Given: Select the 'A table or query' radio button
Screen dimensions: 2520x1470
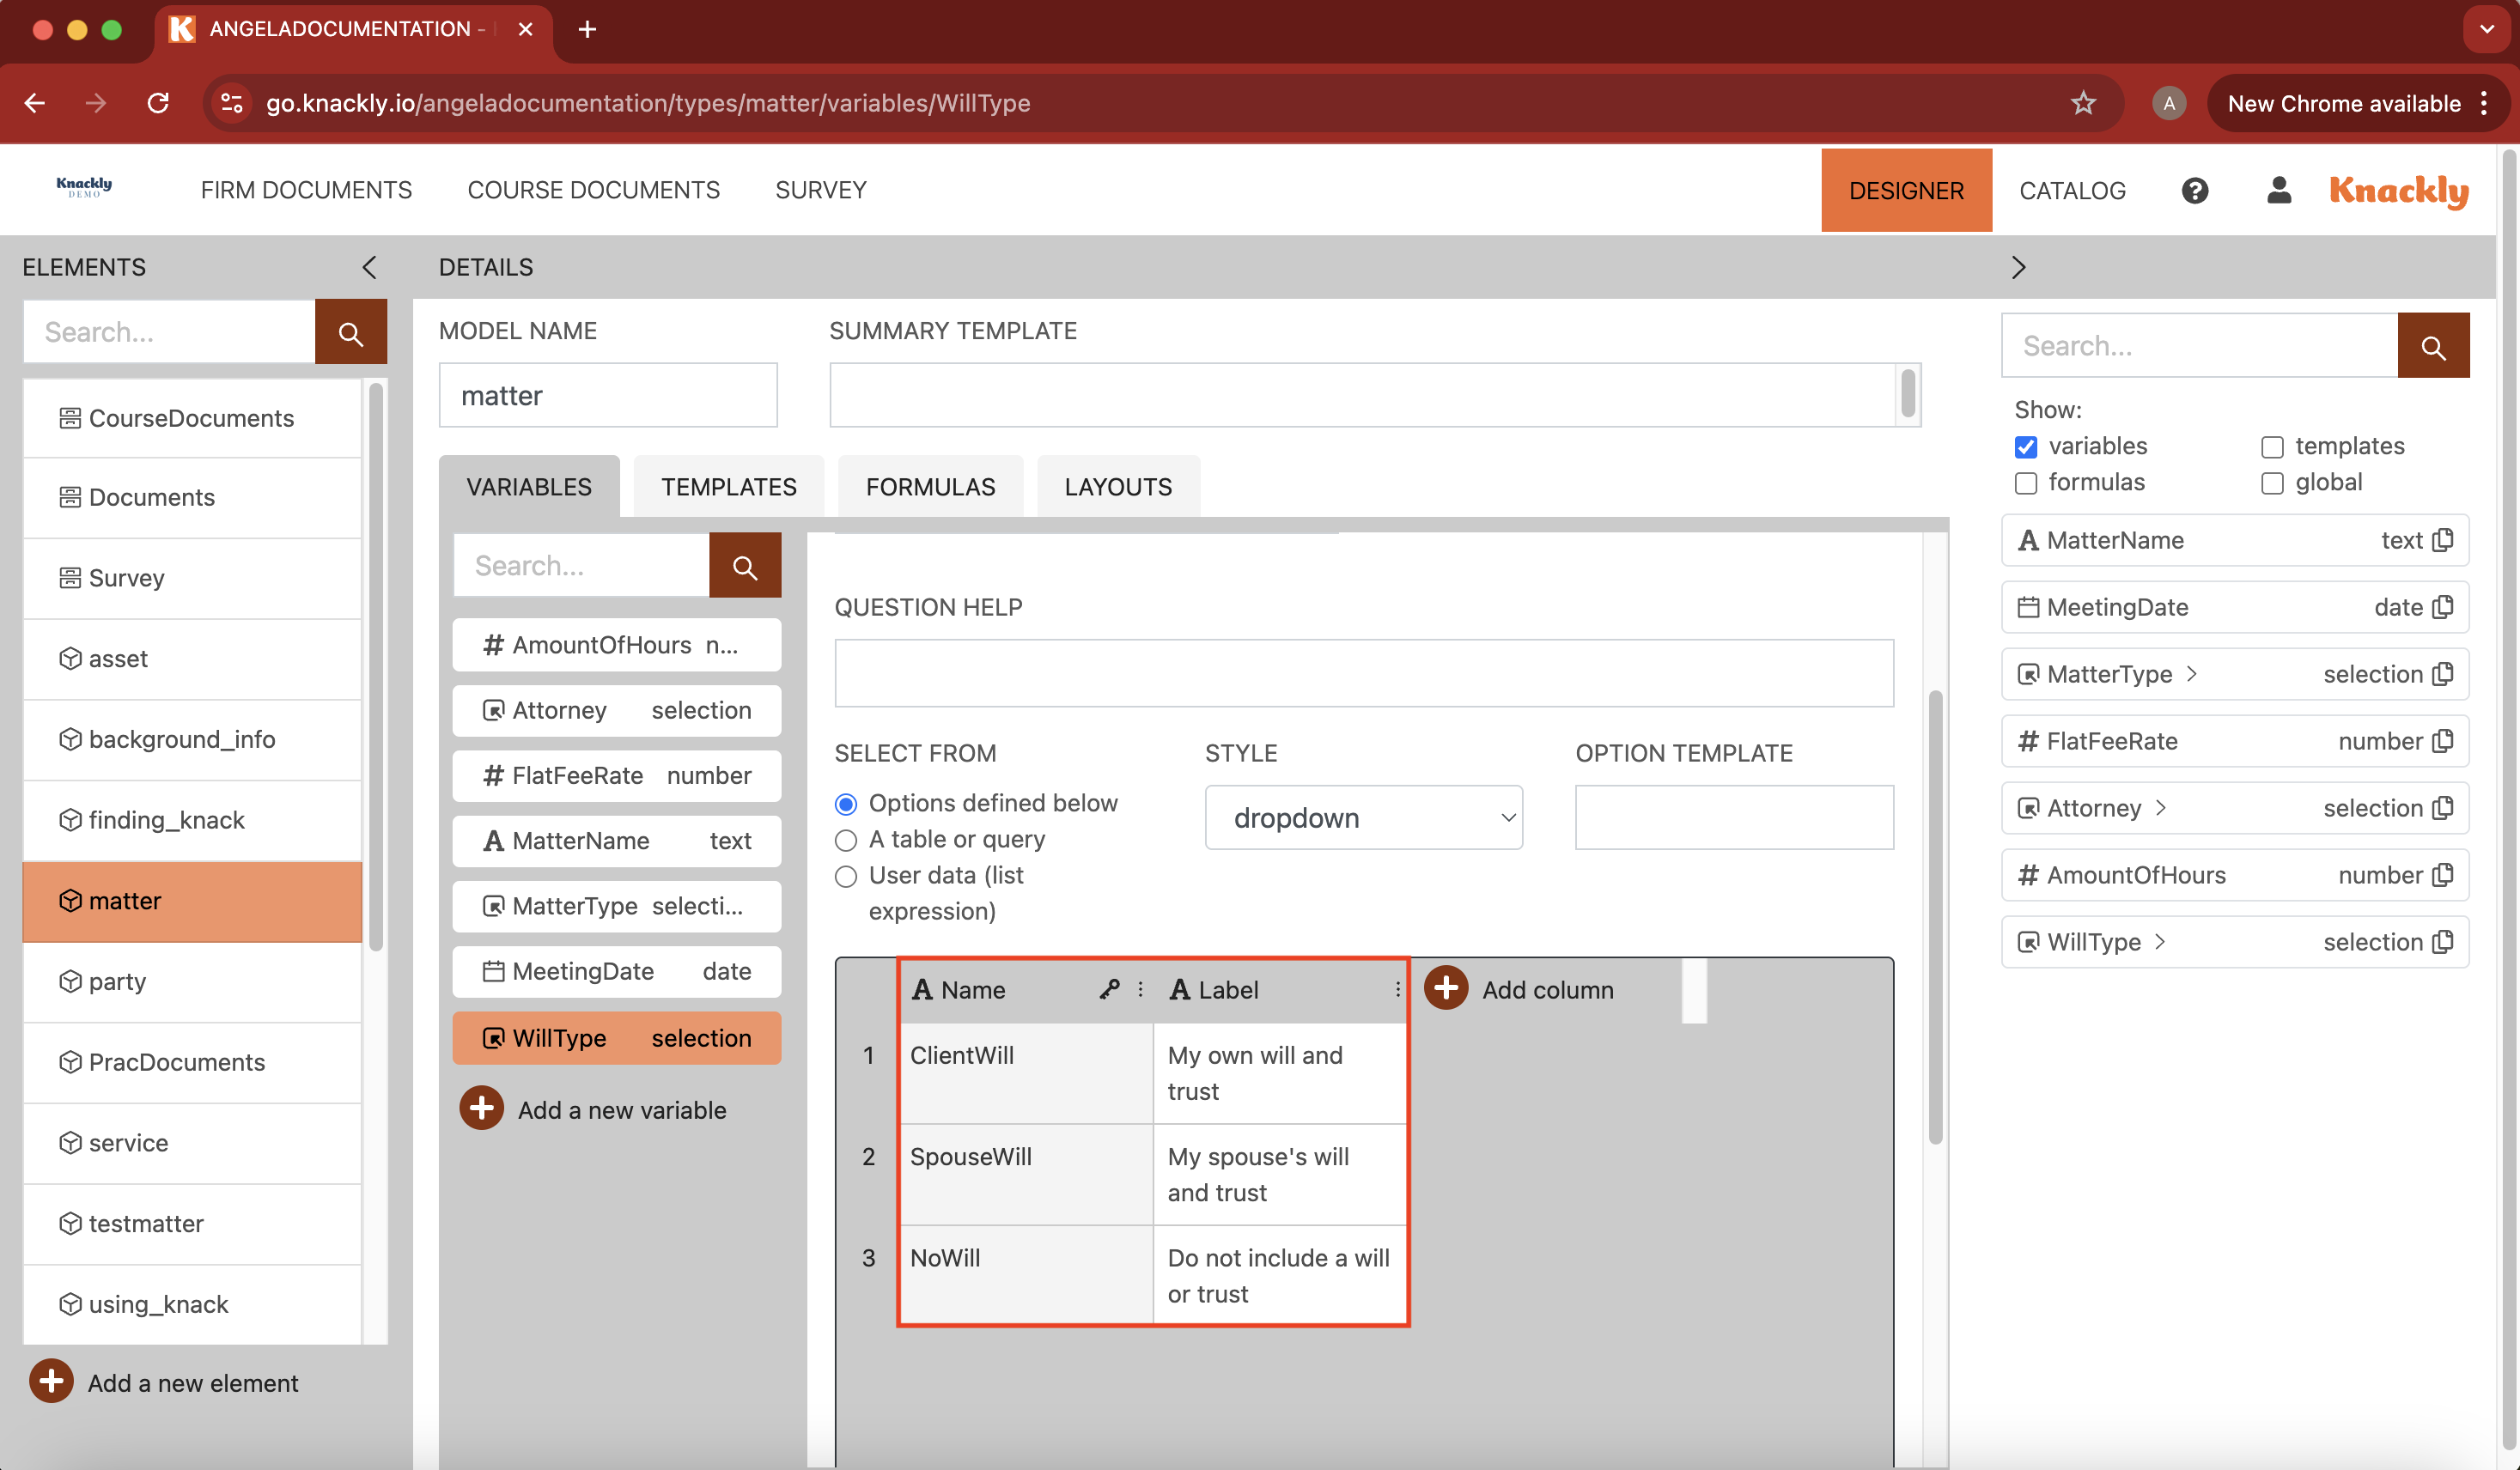Looking at the screenshot, I should pyautogui.click(x=846, y=840).
